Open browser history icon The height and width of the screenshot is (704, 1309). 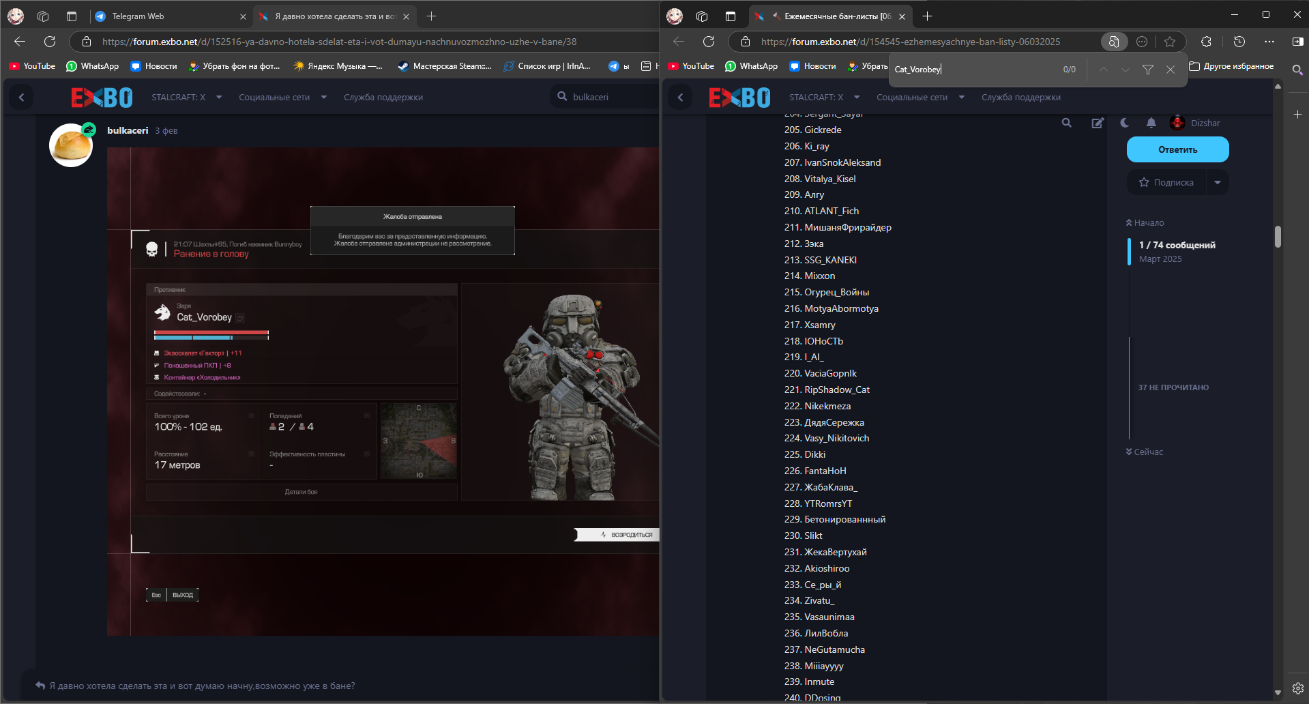point(1239,42)
